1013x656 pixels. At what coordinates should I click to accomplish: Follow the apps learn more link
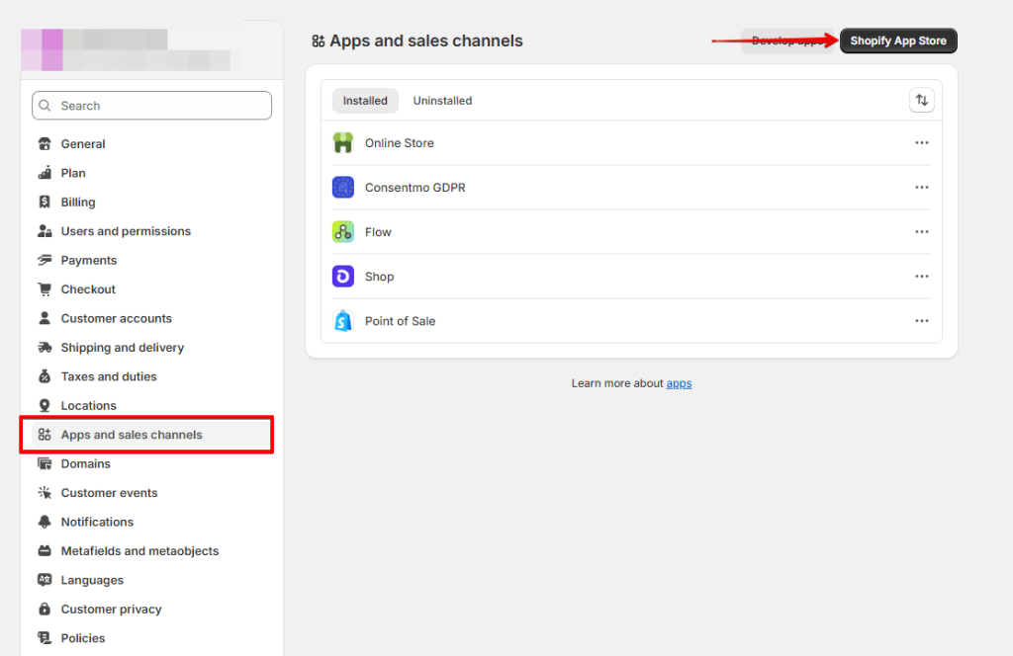click(x=679, y=383)
